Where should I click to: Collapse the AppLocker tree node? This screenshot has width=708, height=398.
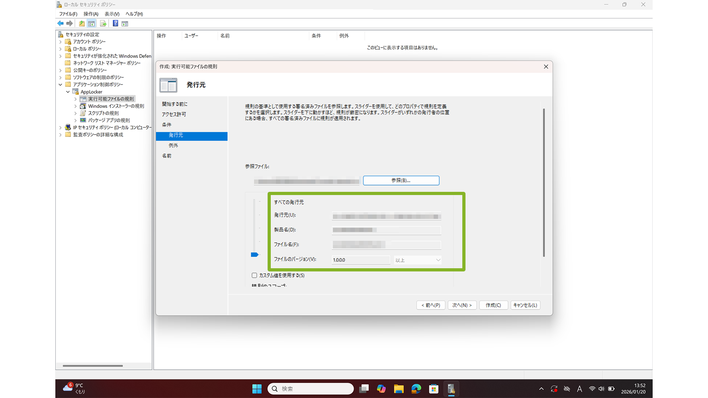tap(68, 92)
